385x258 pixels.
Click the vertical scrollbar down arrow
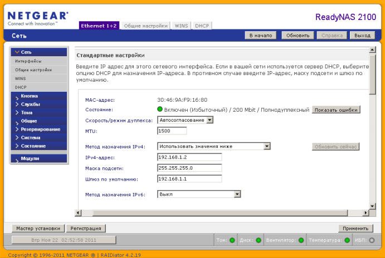click(372, 206)
